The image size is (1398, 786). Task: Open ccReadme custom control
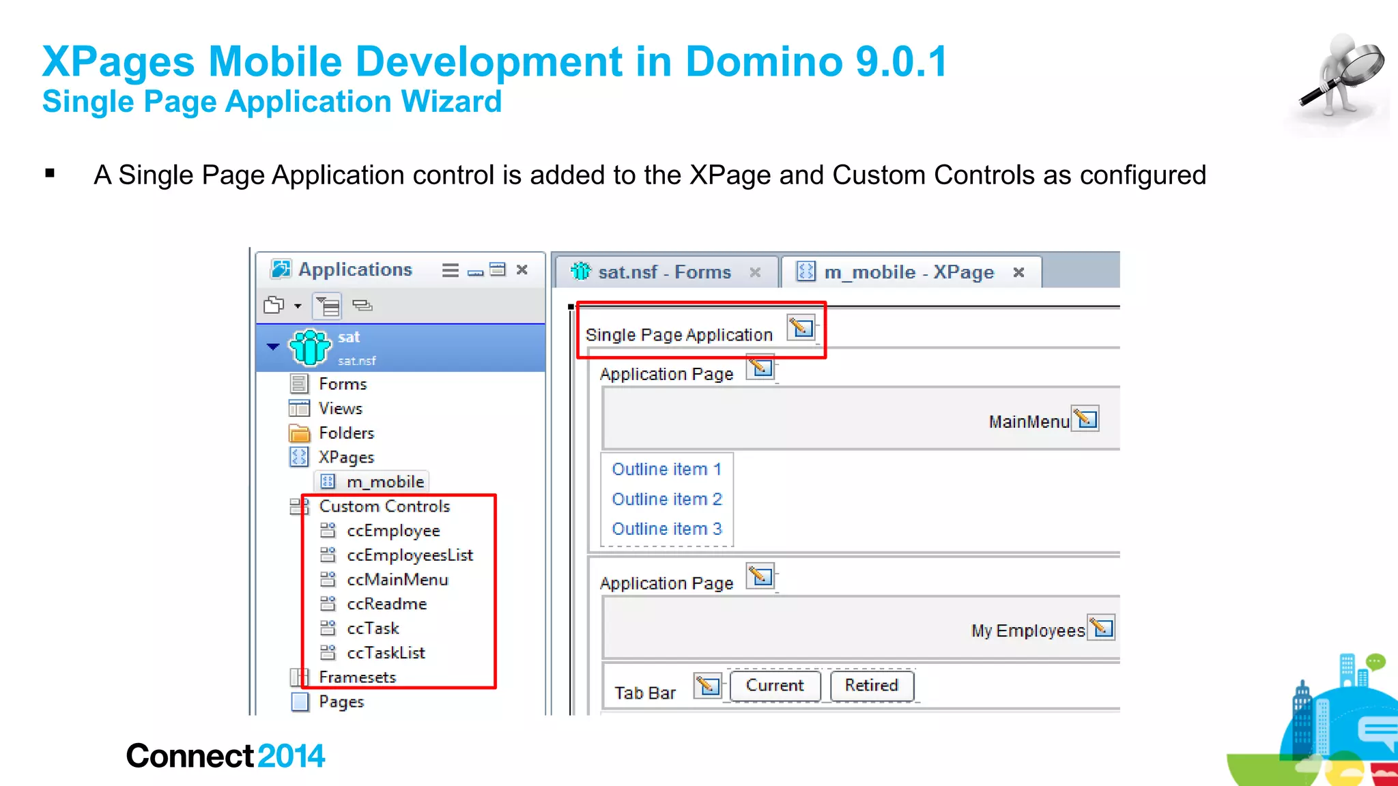[387, 604]
